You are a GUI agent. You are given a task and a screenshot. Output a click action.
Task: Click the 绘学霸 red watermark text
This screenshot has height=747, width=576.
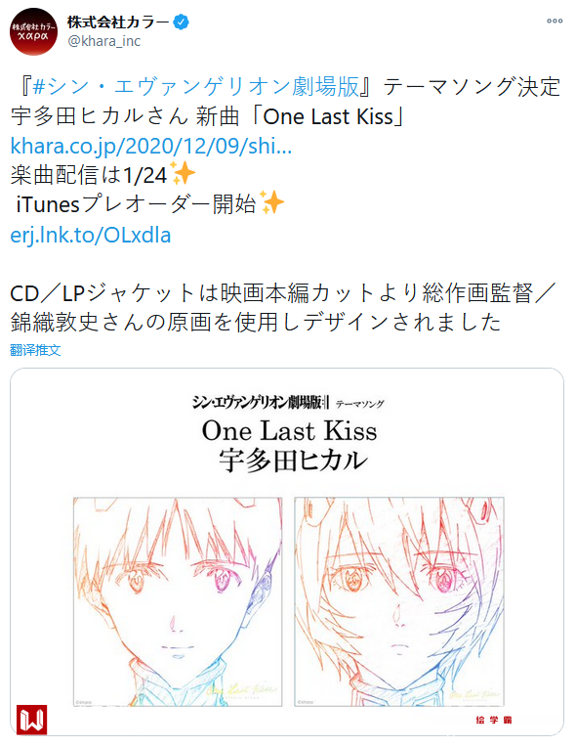pyautogui.click(x=494, y=720)
